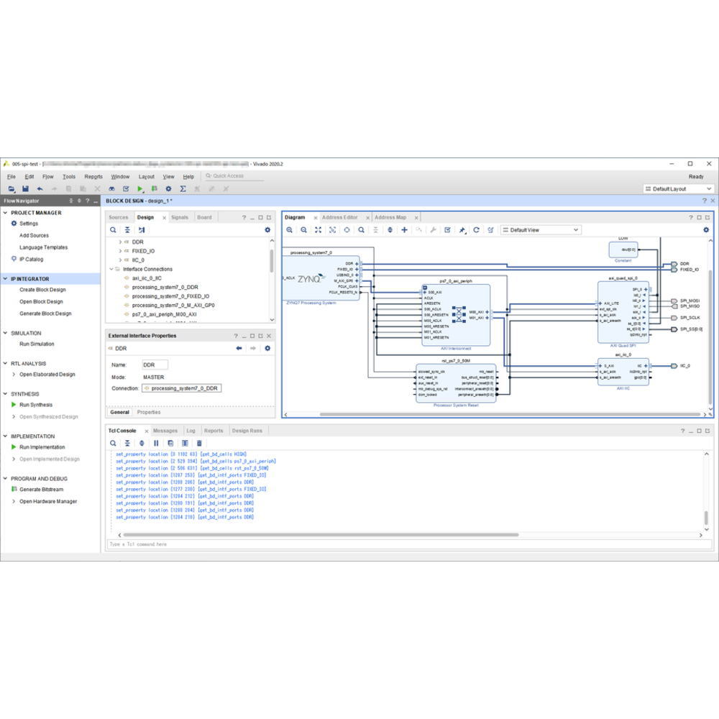Open the Reports menu

[93, 177]
